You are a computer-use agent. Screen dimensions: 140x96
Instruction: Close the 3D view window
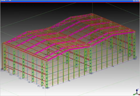tap(139, 1)
